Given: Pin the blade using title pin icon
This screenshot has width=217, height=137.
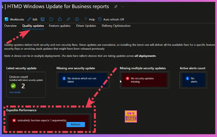Looking at the screenshot, I should [116, 7].
